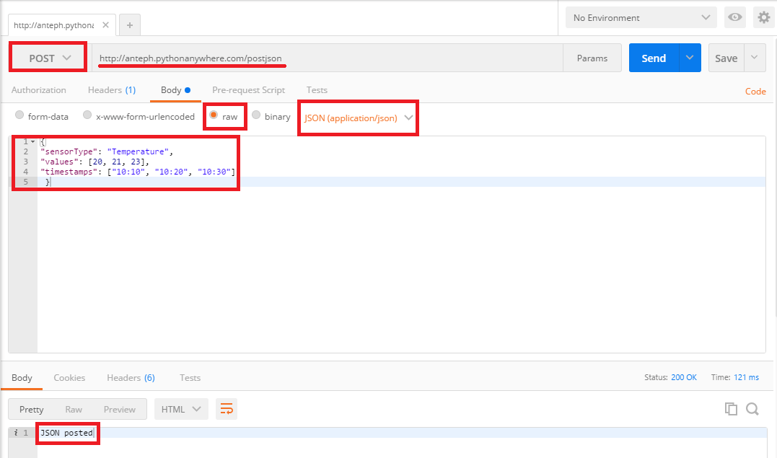Screen dimensions: 777x458
Task: Open search in the response pane
Action: 752,408
